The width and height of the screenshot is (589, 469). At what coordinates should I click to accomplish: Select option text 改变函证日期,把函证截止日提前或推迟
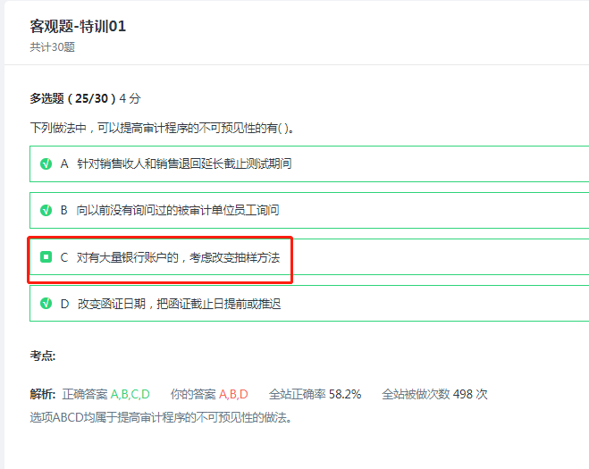point(178,304)
